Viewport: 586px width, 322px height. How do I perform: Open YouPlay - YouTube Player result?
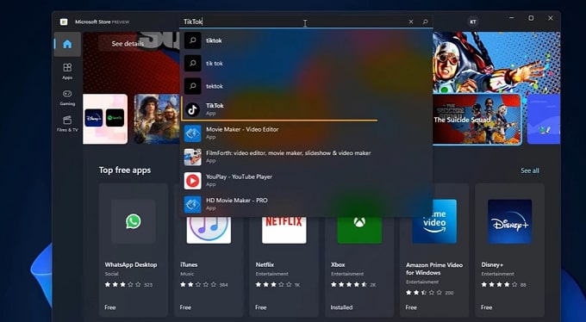[x=307, y=180]
